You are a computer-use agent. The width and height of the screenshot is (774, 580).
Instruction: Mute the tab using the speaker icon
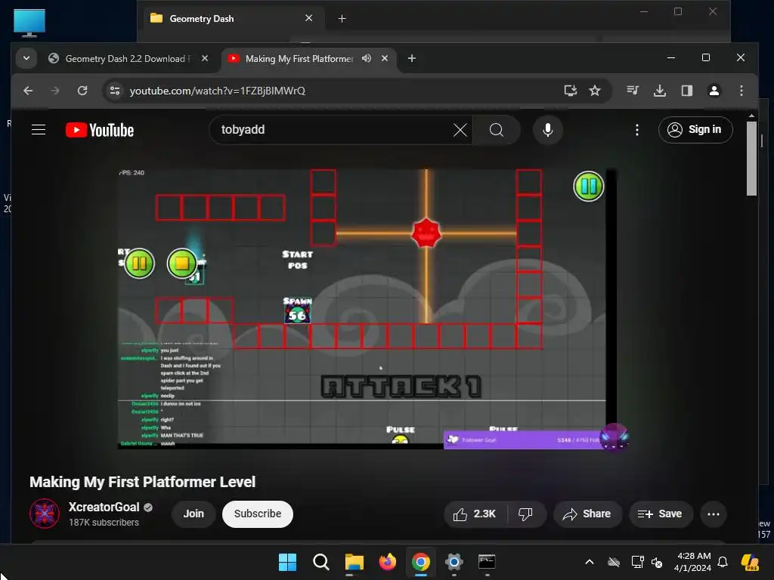point(367,59)
